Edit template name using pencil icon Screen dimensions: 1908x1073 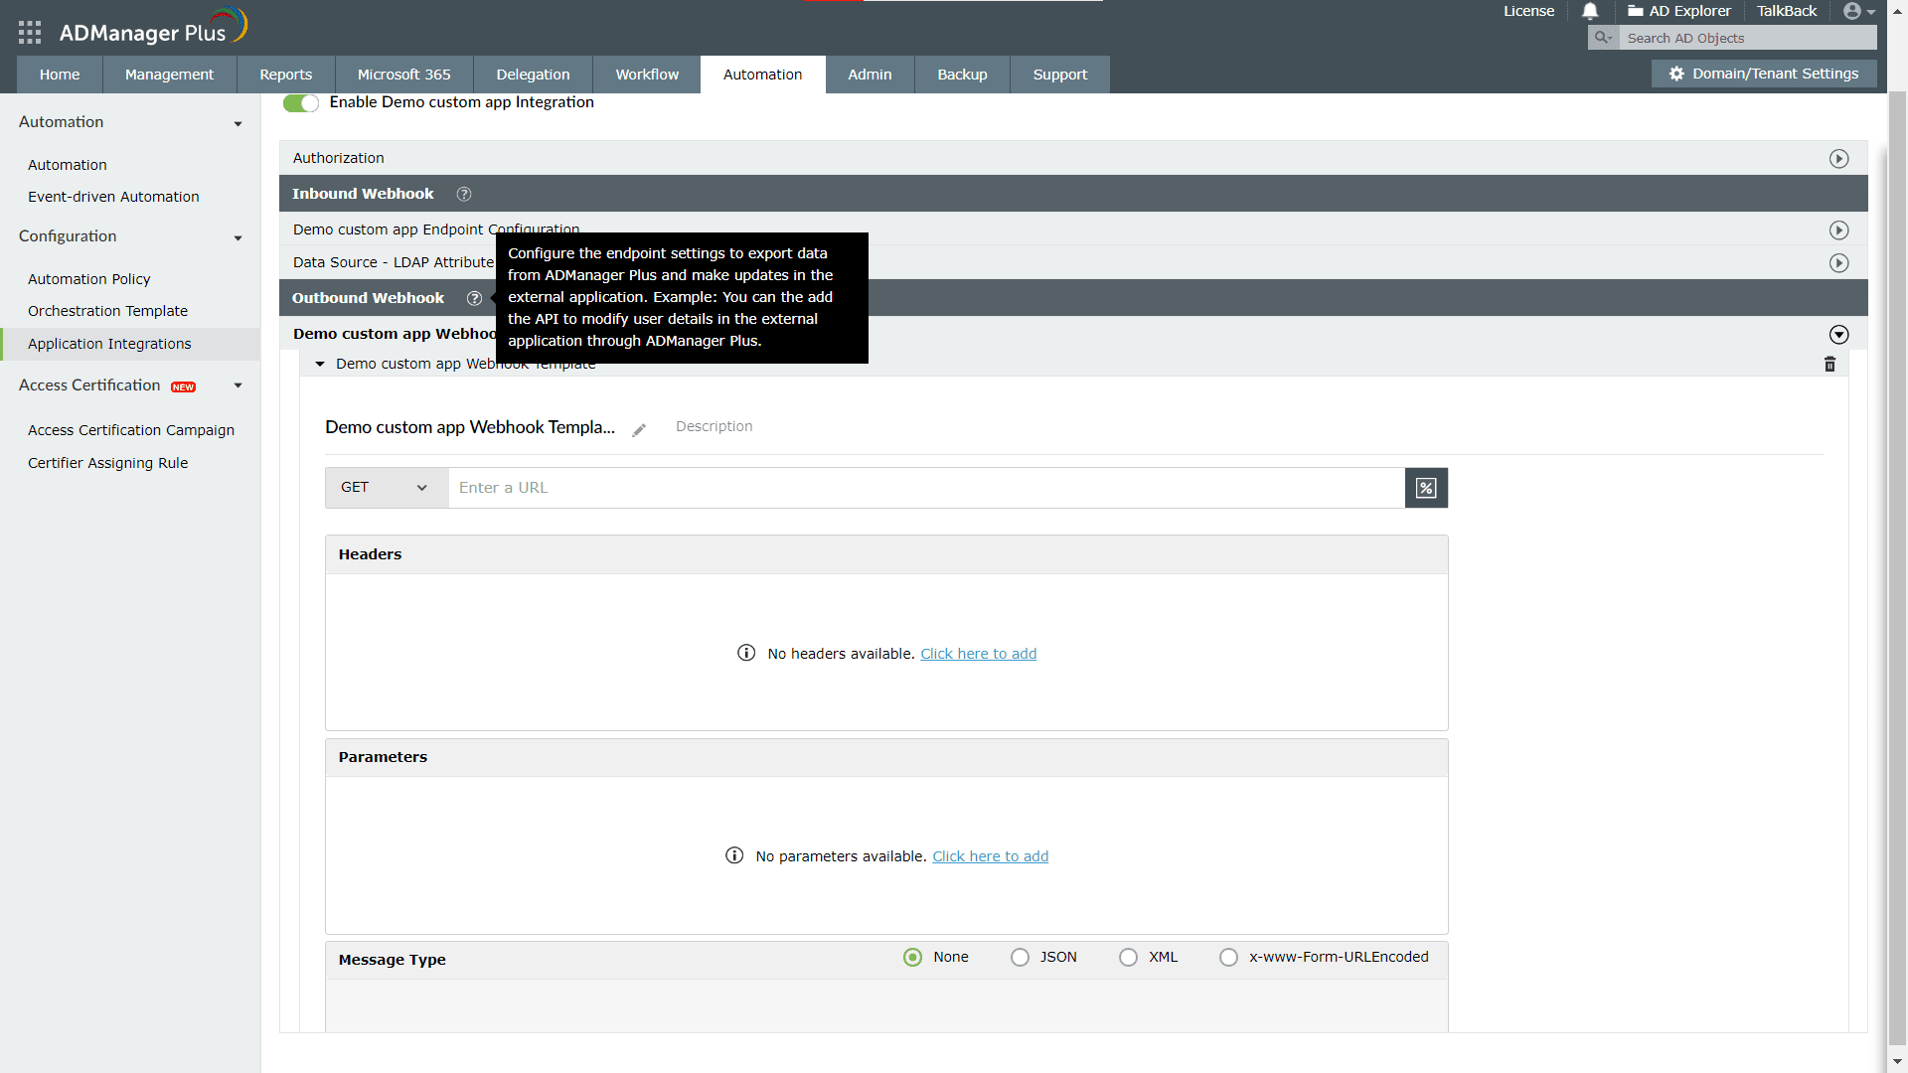[639, 430]
